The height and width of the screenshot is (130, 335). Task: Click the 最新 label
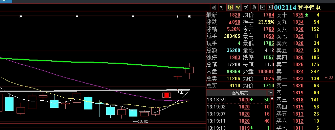(x=212, y=15)
